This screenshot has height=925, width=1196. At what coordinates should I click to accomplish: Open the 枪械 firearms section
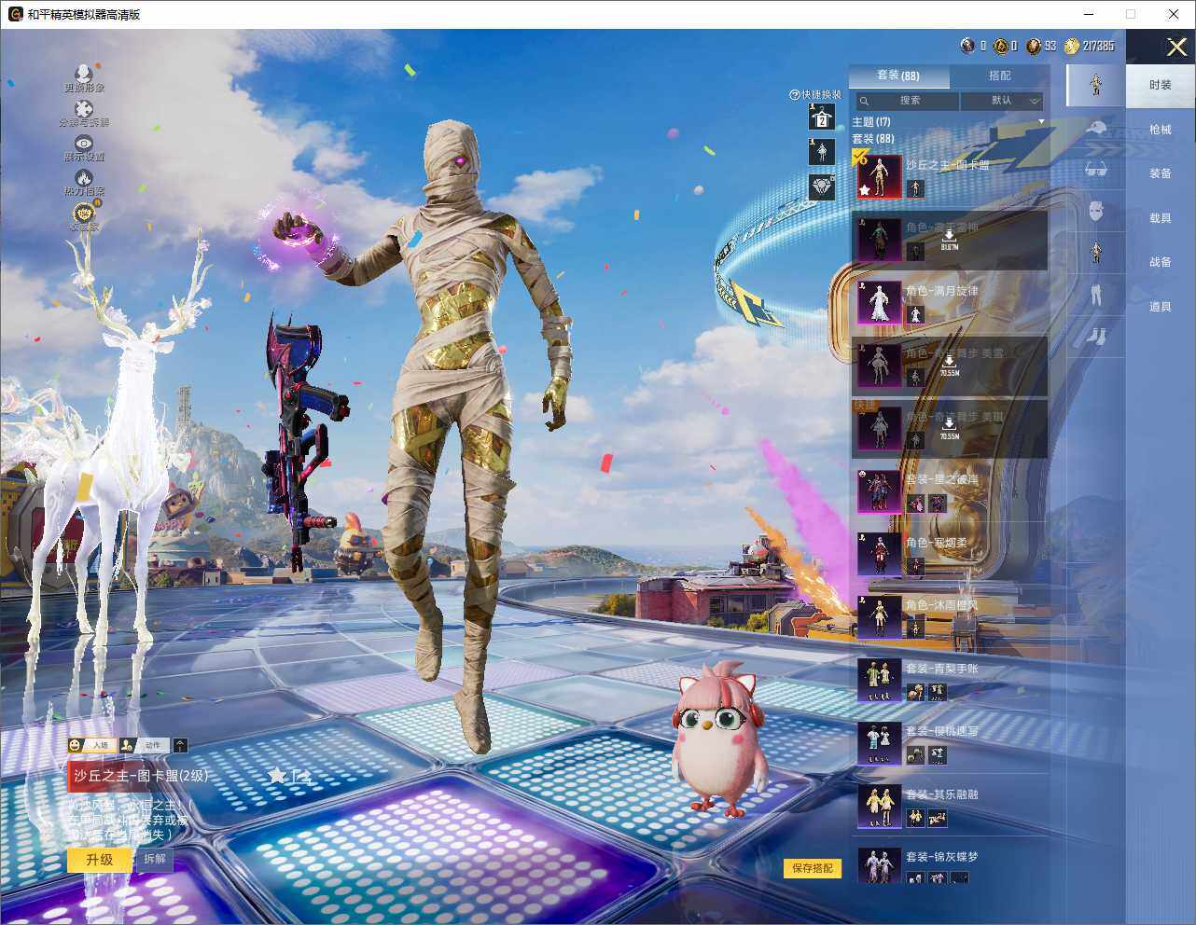pyautogui.click(x=1161, y=130)
